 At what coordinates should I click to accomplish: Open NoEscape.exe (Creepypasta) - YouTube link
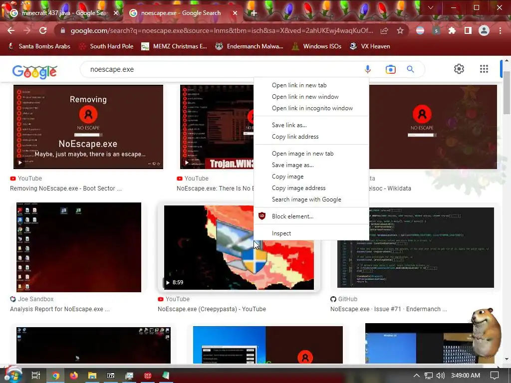coord(212,309)
